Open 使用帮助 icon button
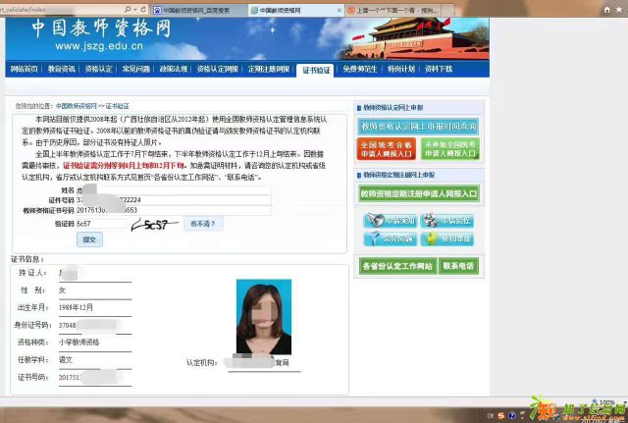The width and height of the screenshot is (628, 423). [x=448, y=239]
